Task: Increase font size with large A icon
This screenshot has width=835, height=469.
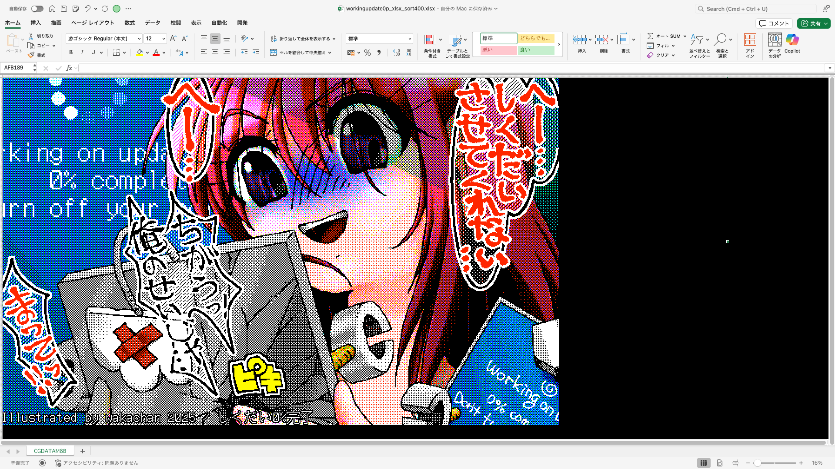Action: (173, 39)
